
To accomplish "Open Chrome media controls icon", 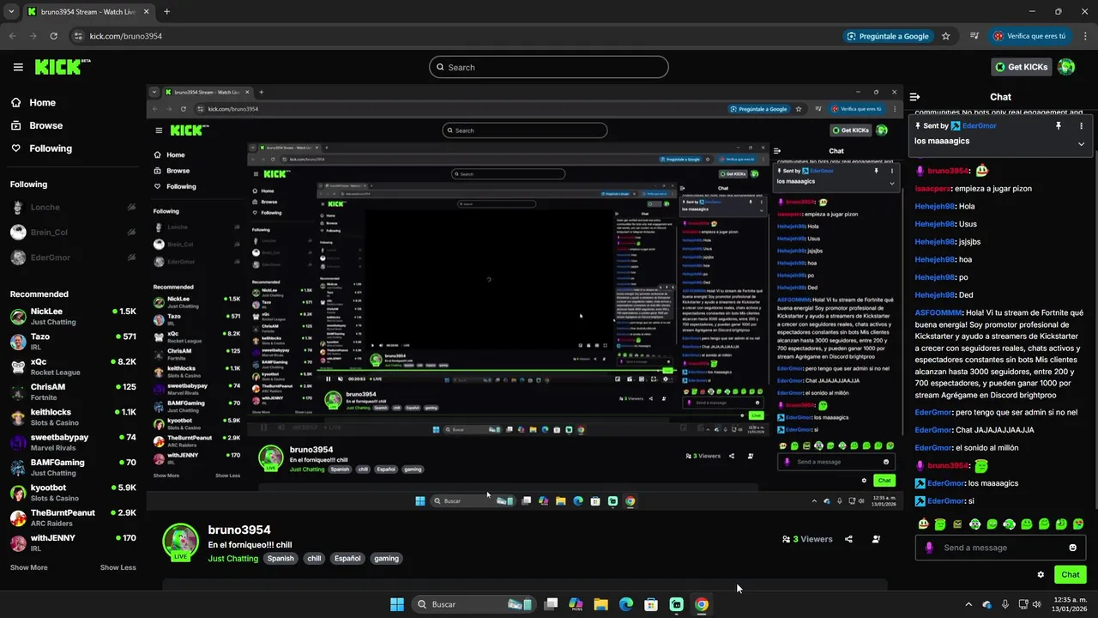I will [974, 36].
